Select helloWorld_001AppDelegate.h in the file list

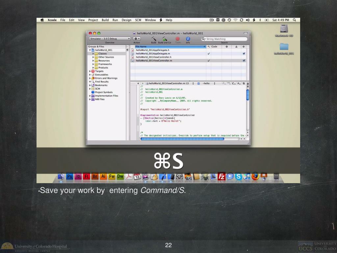coord(152,50)
